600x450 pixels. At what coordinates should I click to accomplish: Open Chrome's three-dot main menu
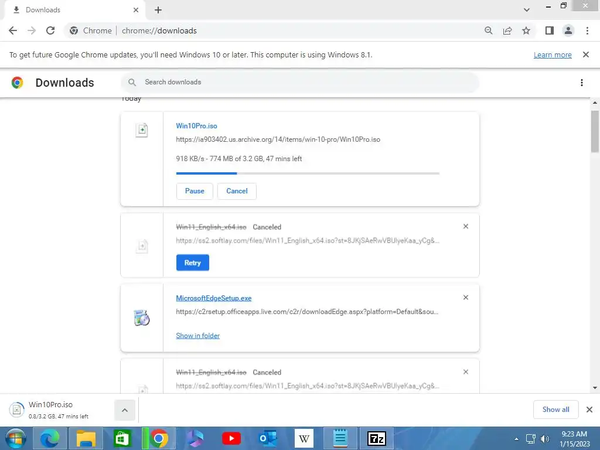587,30
